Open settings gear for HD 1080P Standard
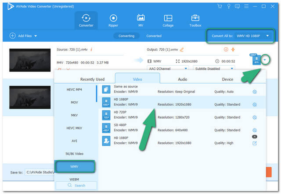Screen dimensions: 281x194 255,105
